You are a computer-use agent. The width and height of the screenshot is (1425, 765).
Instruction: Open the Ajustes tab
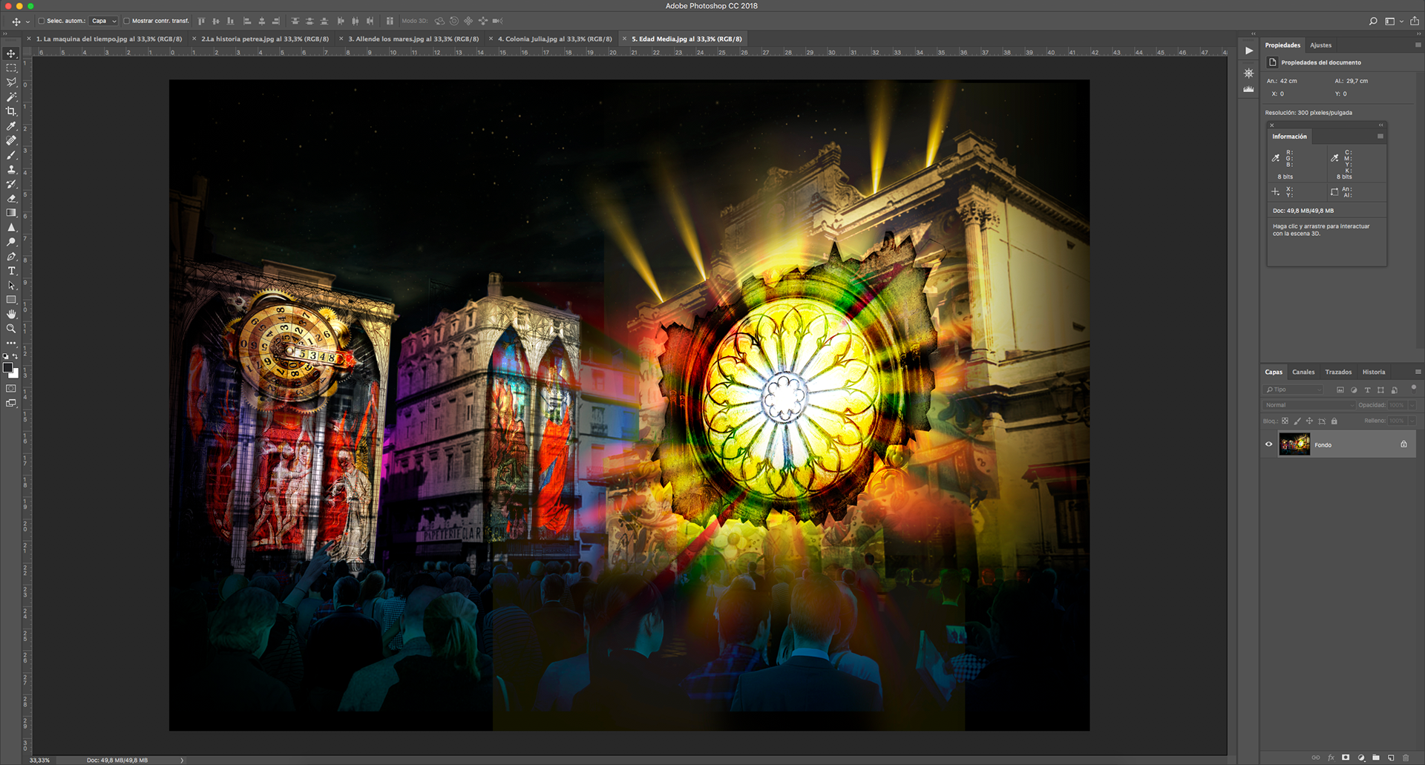[1321, 45]
